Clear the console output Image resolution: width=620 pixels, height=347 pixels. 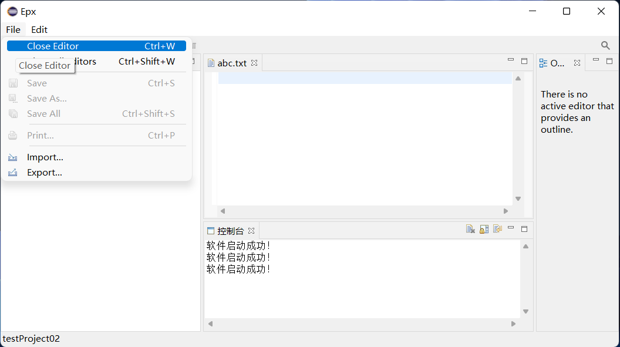click(470, 229)
